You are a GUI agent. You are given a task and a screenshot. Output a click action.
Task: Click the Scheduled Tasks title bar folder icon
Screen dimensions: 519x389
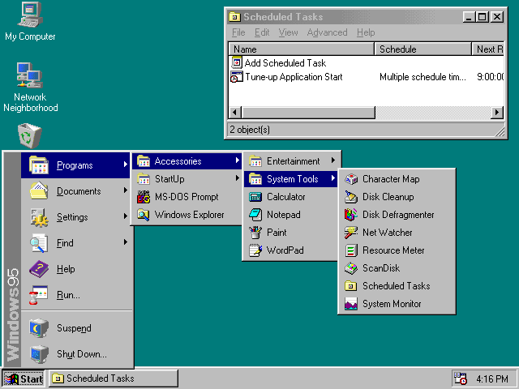(234, 16)
